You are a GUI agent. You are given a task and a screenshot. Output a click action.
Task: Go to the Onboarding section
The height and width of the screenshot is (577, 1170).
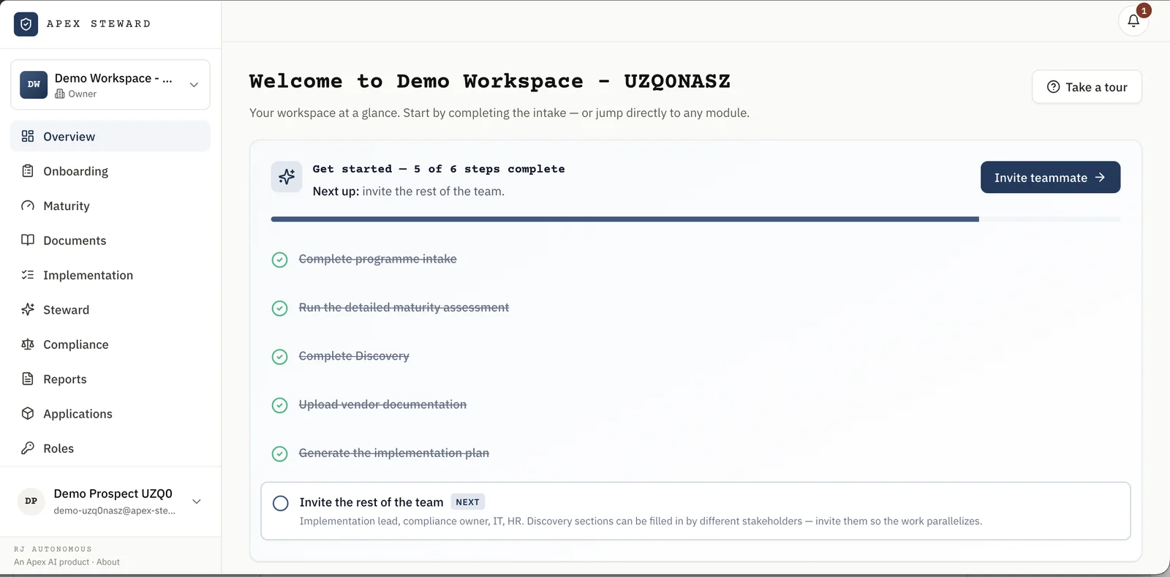click(x=110, y=171)
